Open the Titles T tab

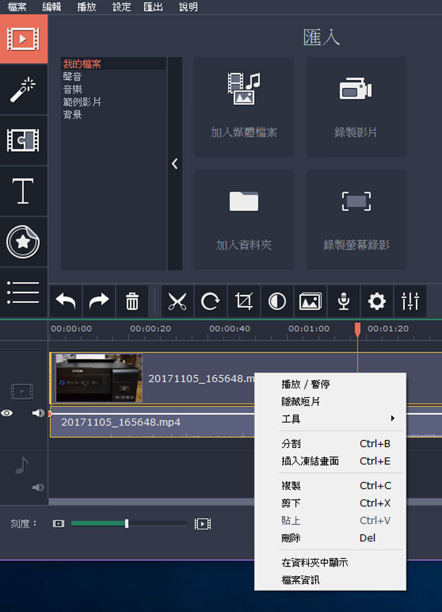[x=23, y=191]
